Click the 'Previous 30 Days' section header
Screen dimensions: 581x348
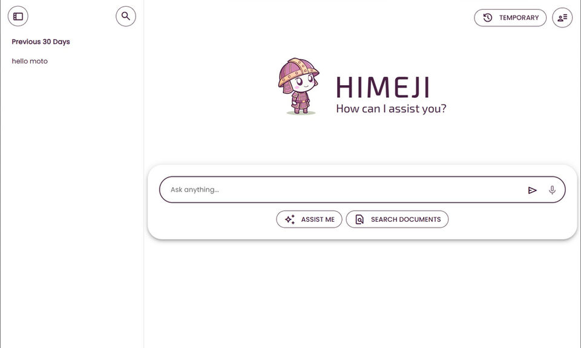[41, 42]
